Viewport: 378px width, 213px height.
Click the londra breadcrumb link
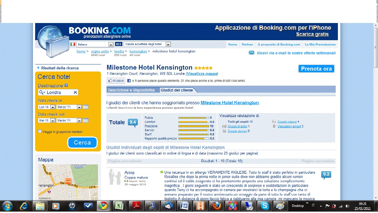(119, 51)
